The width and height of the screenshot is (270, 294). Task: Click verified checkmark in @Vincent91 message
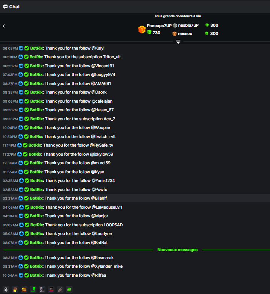click(x=27, y=66)
